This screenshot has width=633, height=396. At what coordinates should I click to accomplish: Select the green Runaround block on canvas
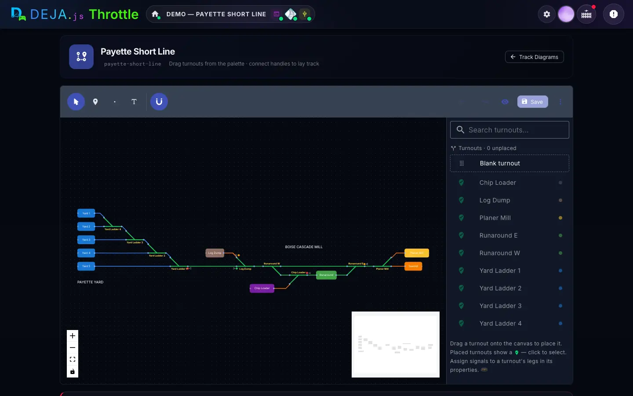[326, 275]
